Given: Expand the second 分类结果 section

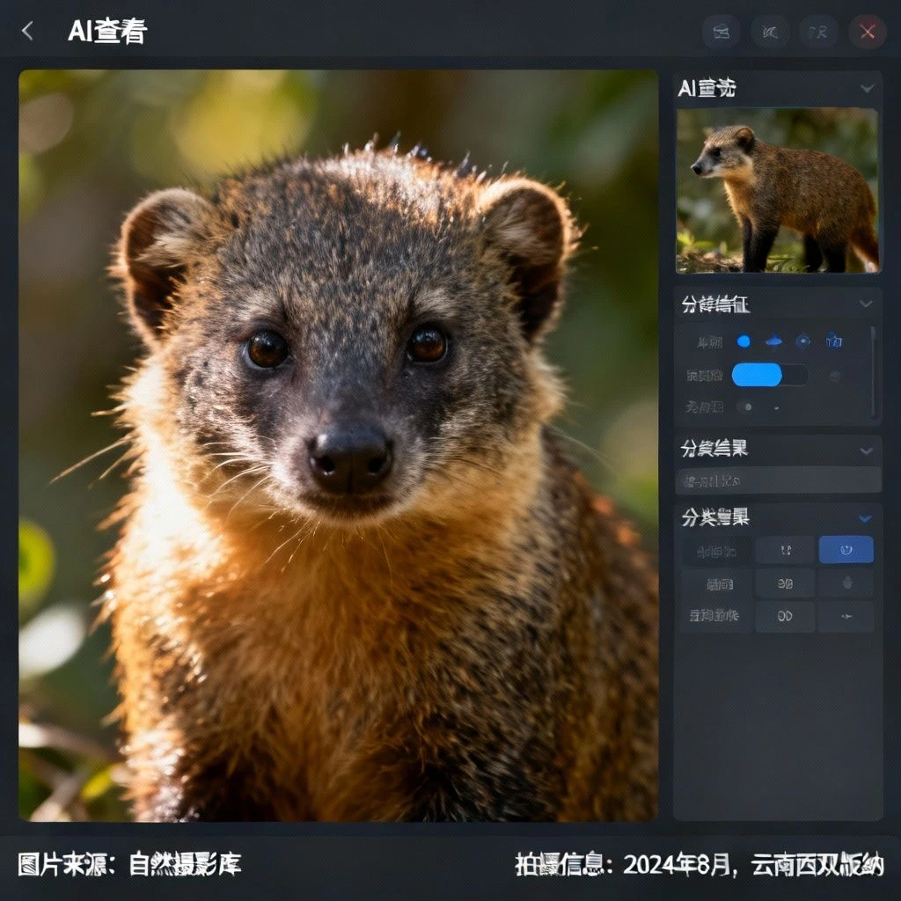Looking at the screenshot, I should (x=866, y=518).
